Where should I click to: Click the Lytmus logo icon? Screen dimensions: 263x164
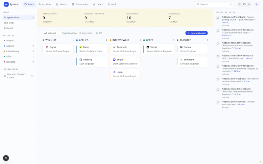pos(6,4)
